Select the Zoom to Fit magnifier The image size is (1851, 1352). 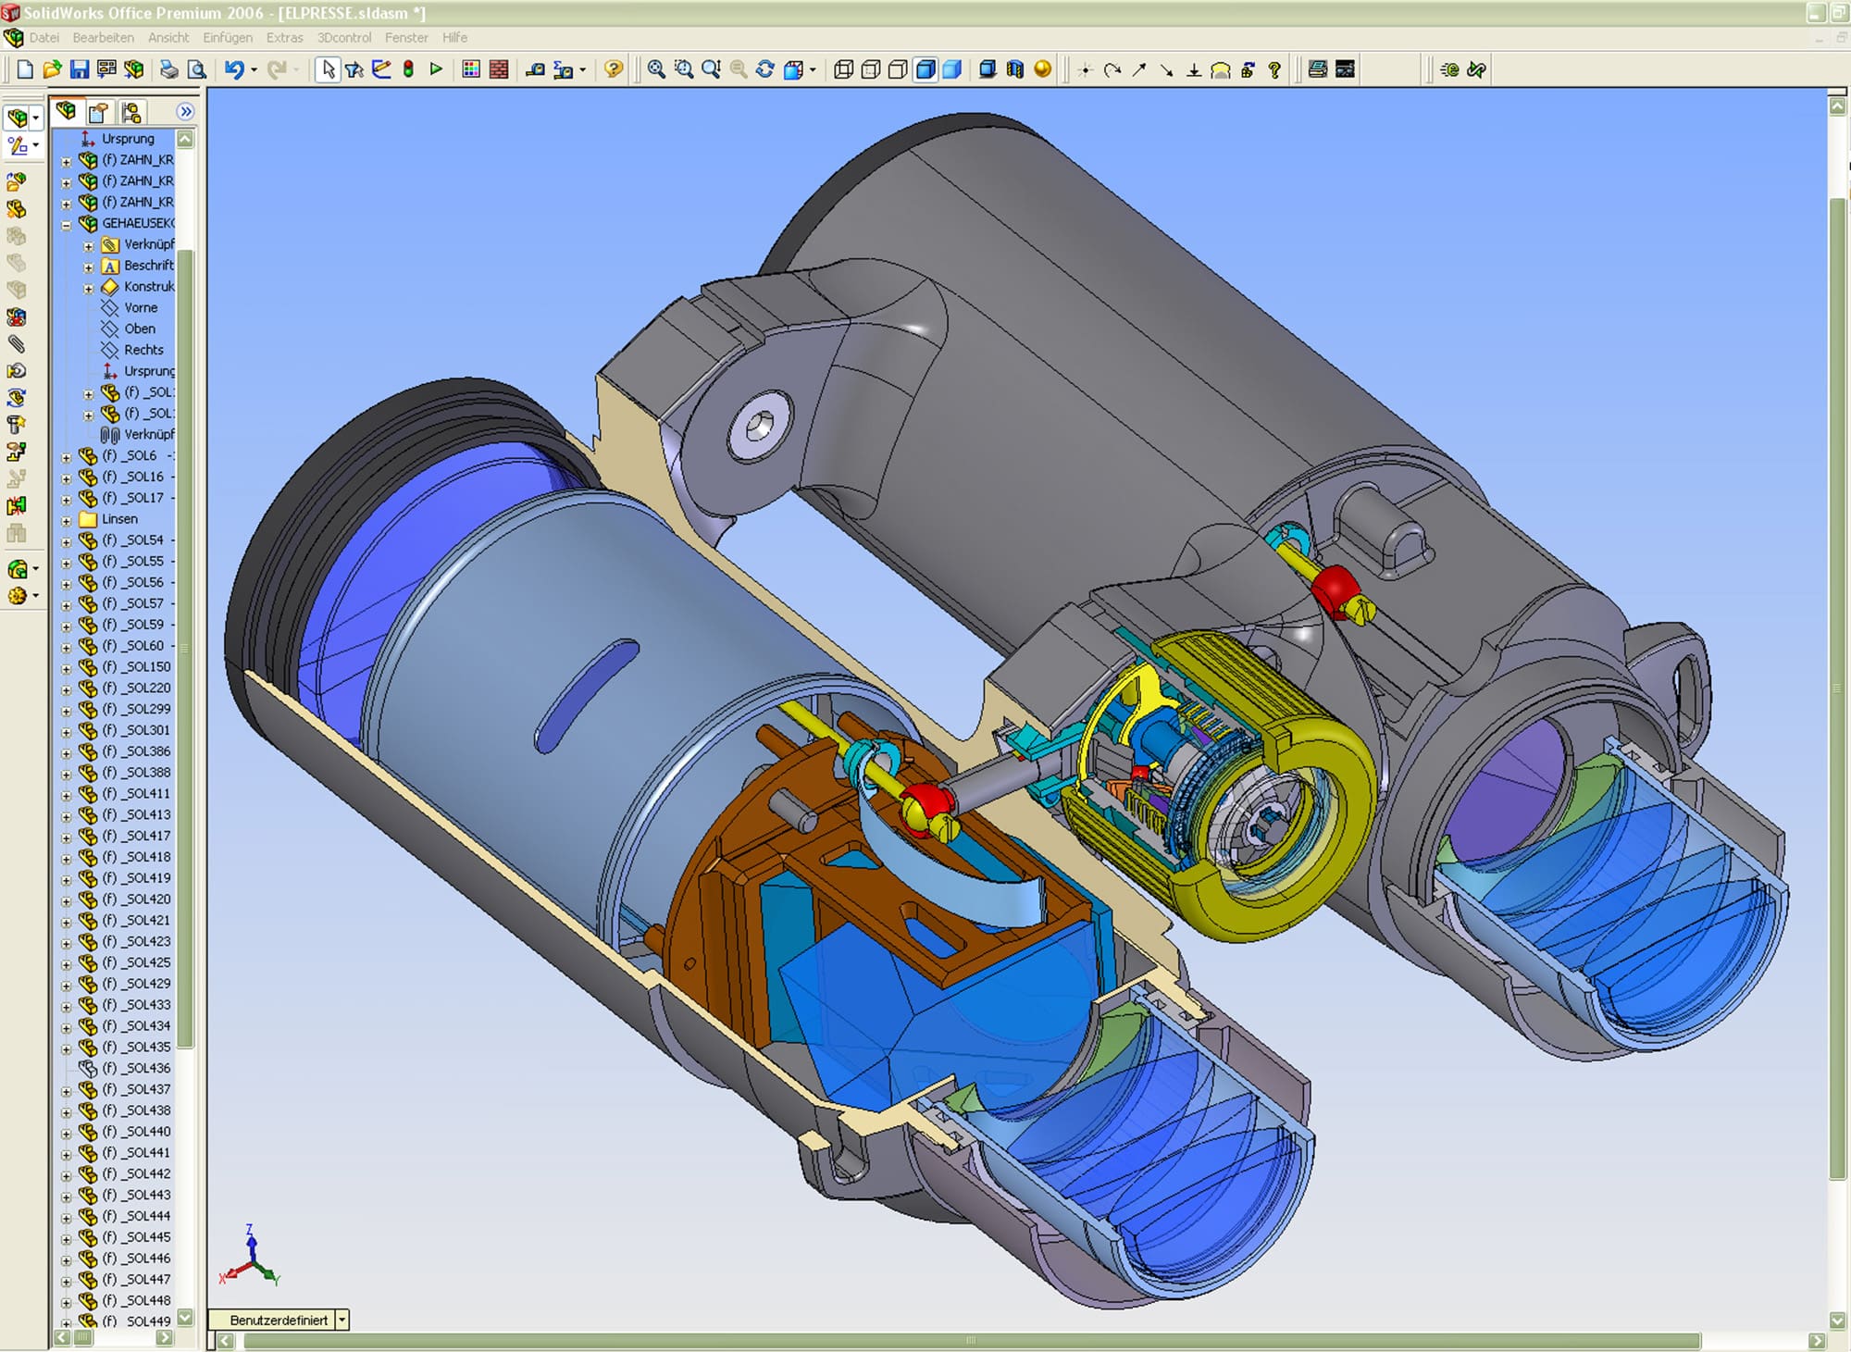(656, 69)
